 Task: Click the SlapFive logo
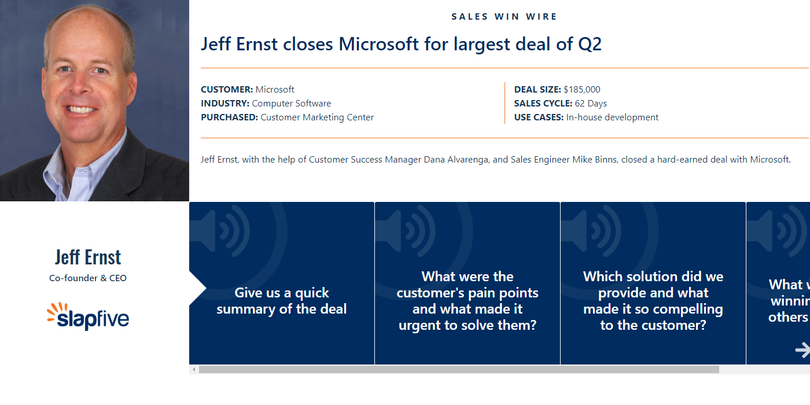pyautogui.click(x=88, y=316)
